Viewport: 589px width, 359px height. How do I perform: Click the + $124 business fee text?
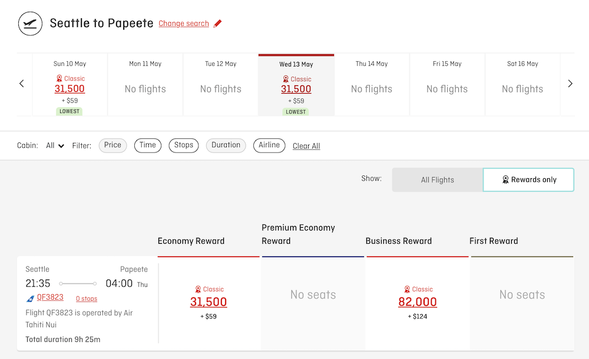pos(418,317)
